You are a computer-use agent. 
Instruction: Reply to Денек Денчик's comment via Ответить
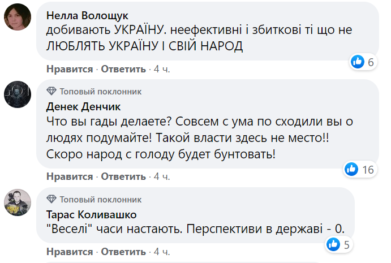click(x=123, y=176)
